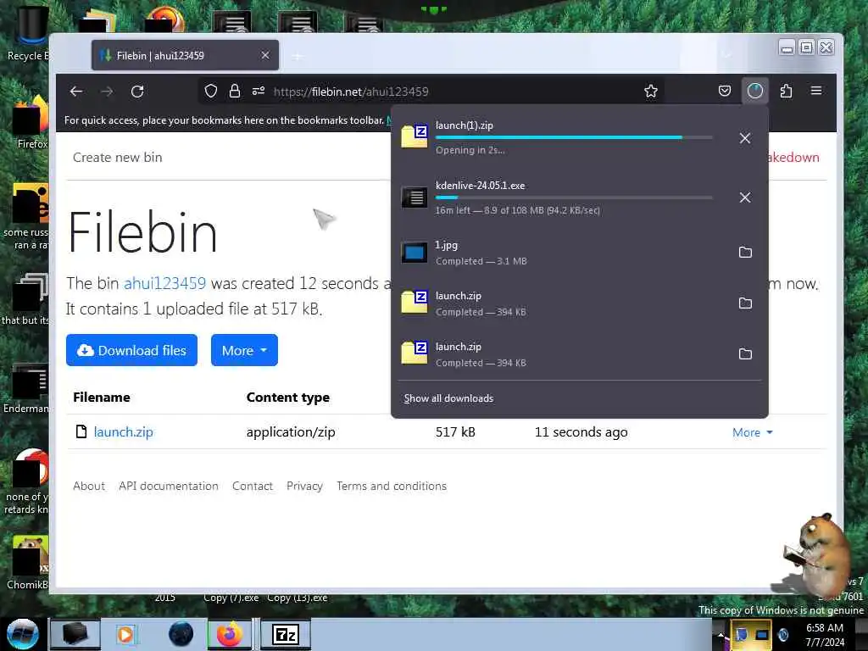The width and height of the screenshot is (868, 651).
Task: Open the 1.jpg completed download
Action: [559, 253]
